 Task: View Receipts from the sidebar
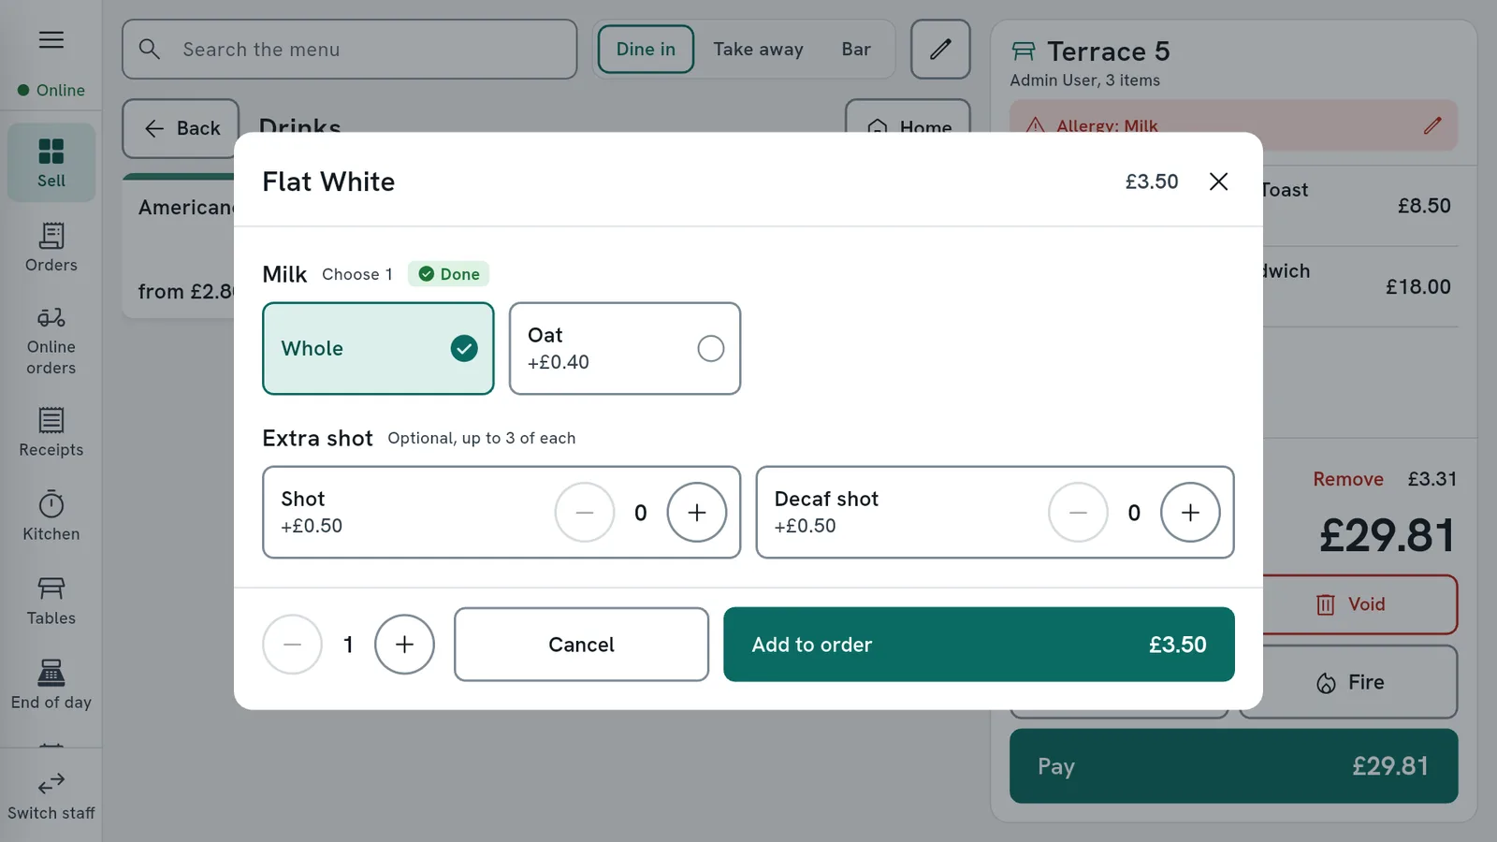(x=51, y=432)
